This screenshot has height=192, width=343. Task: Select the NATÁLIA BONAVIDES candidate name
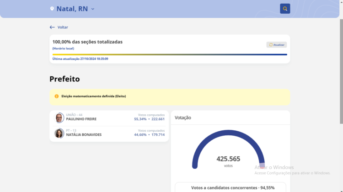tap(84, 135)
